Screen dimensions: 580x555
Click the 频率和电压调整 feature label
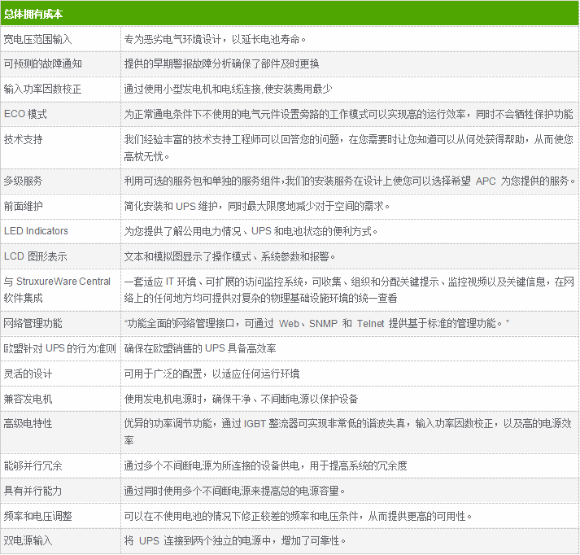(37, 516)
